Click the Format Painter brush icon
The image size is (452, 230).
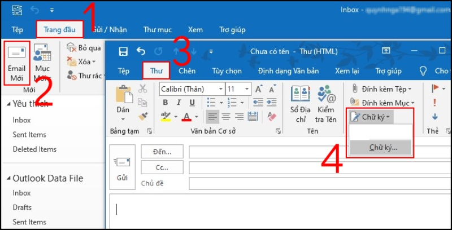click(x=143, y=116)
